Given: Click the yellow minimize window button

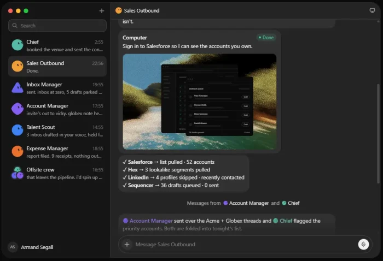Looking at the screenshot, I should point(18,11).
